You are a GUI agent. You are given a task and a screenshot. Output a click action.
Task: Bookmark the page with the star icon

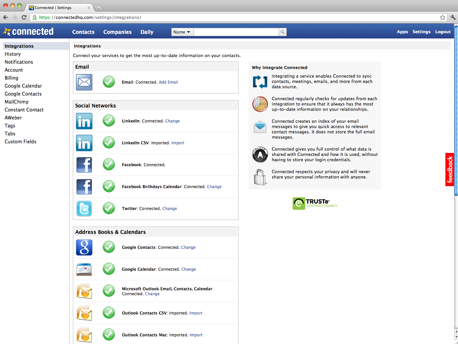(442, 17)
